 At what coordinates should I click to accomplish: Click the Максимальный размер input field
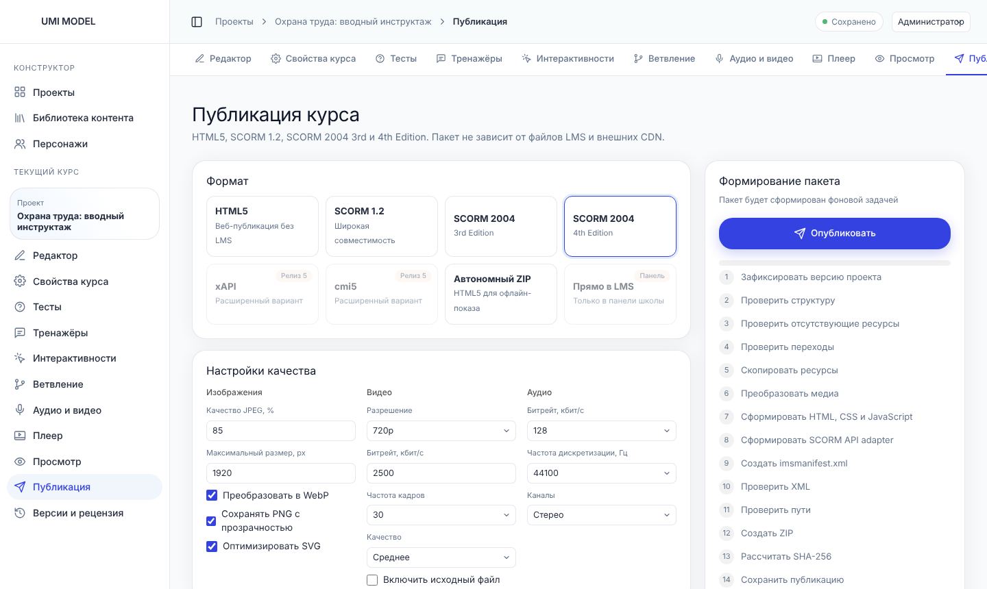pyautogui.click(x=281, y=473)
